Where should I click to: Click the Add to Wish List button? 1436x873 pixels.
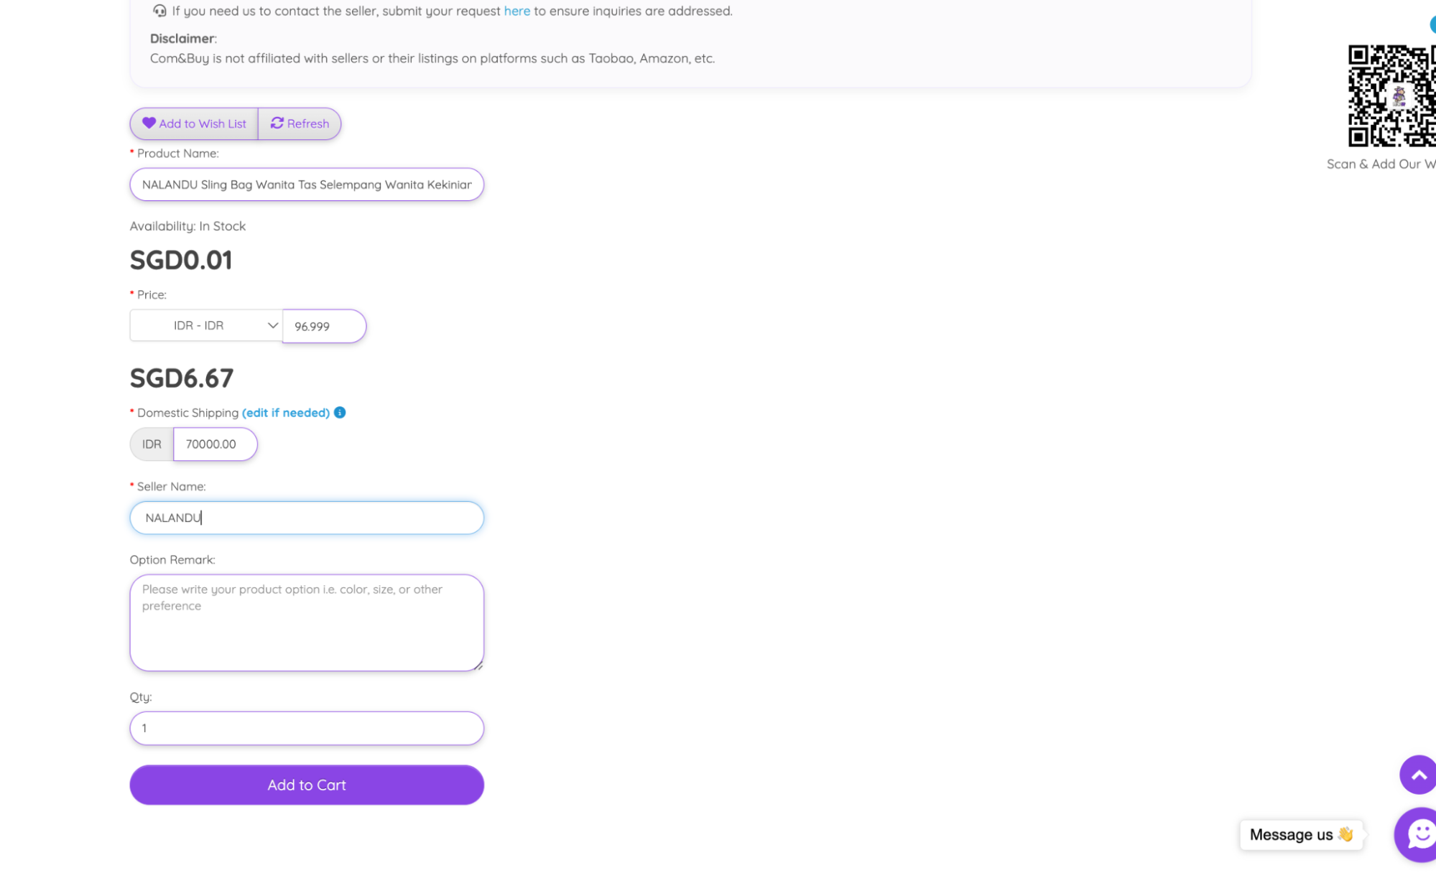(x=194, y=123)
